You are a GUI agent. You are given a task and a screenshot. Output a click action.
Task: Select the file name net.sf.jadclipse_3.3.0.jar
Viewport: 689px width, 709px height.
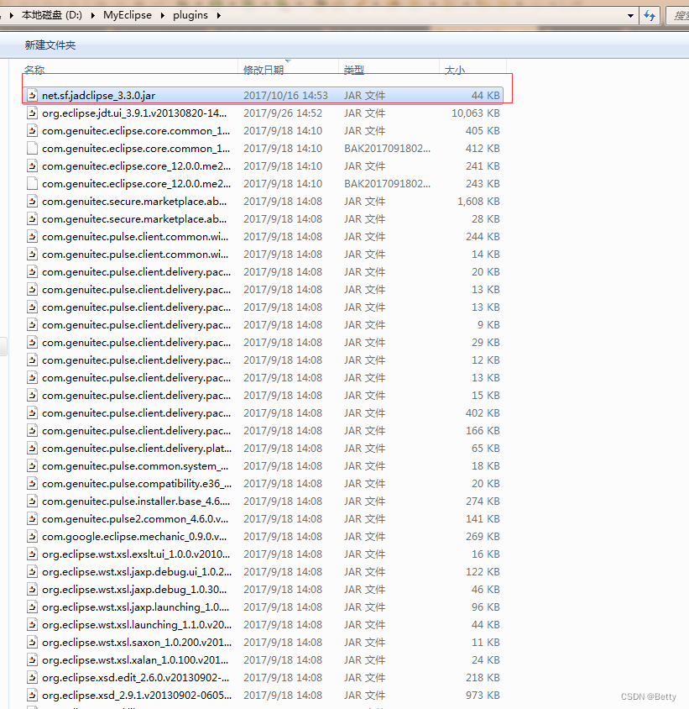(x=98, y=96)
